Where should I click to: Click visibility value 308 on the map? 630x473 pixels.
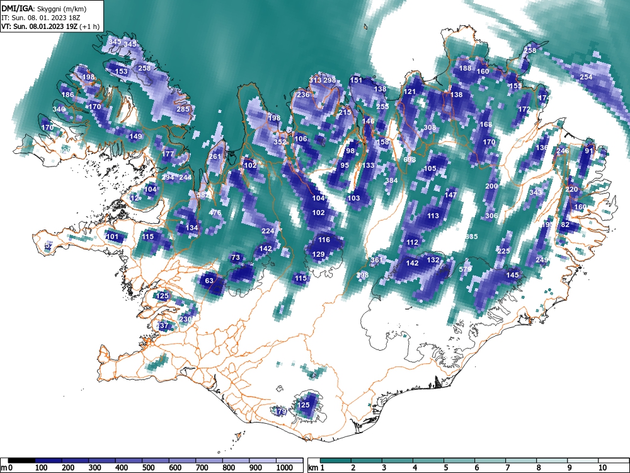430,127
